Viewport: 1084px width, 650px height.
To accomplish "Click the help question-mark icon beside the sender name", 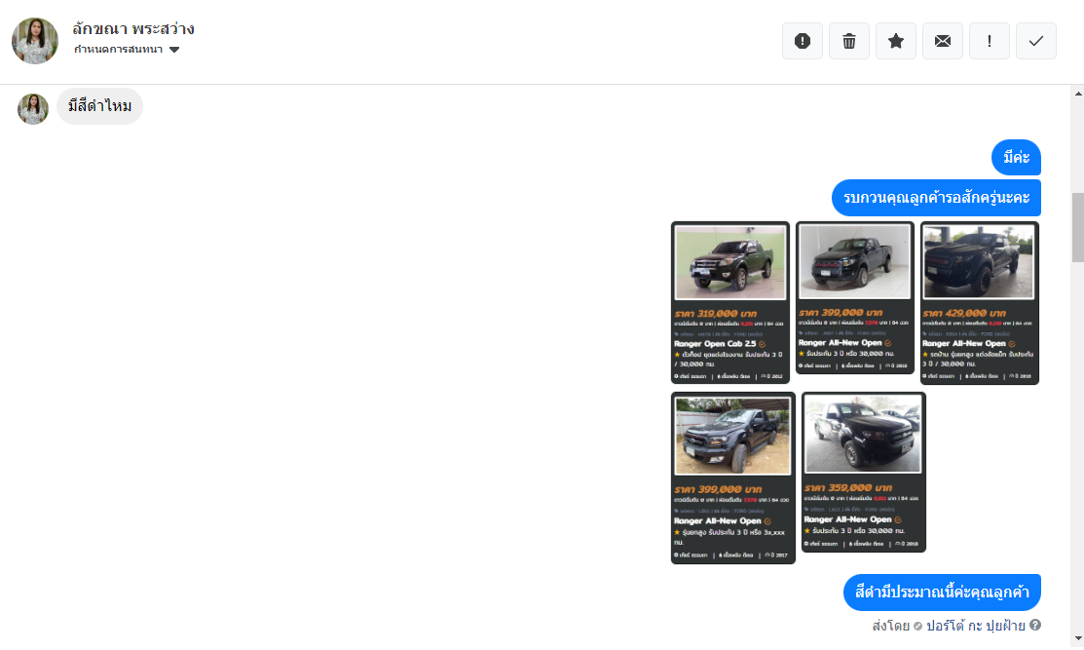I will click(1035, 625).
